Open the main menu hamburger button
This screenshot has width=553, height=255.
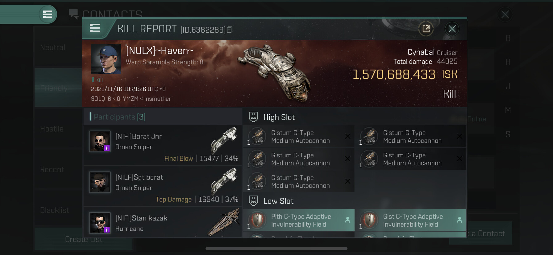coord(48,14)
